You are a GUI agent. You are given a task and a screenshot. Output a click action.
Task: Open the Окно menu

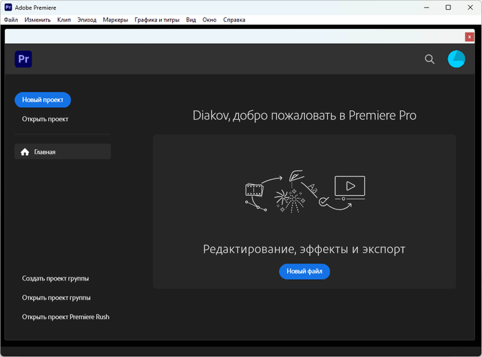(209, 20)
